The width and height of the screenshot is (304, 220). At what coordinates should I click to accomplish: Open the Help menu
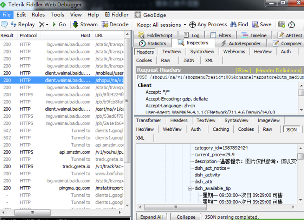tap(93, 15)
